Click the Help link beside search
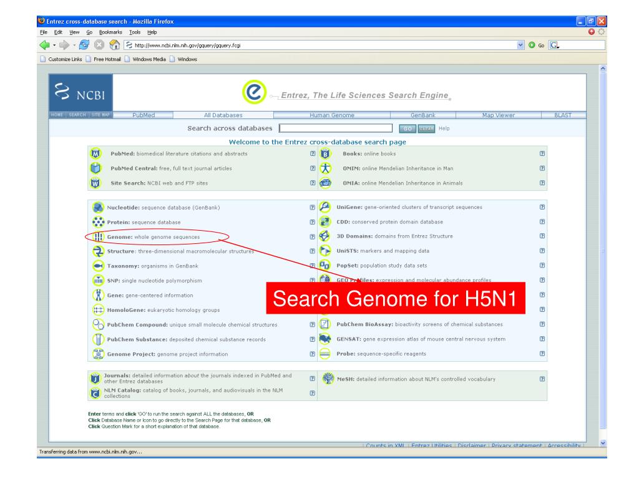This screenshot has height=479, width=639. 444,128
